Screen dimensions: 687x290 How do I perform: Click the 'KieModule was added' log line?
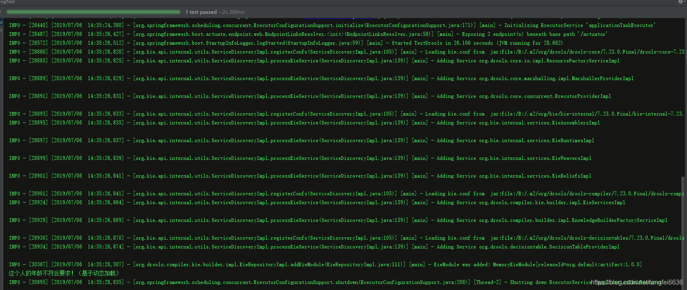[325, 265]
